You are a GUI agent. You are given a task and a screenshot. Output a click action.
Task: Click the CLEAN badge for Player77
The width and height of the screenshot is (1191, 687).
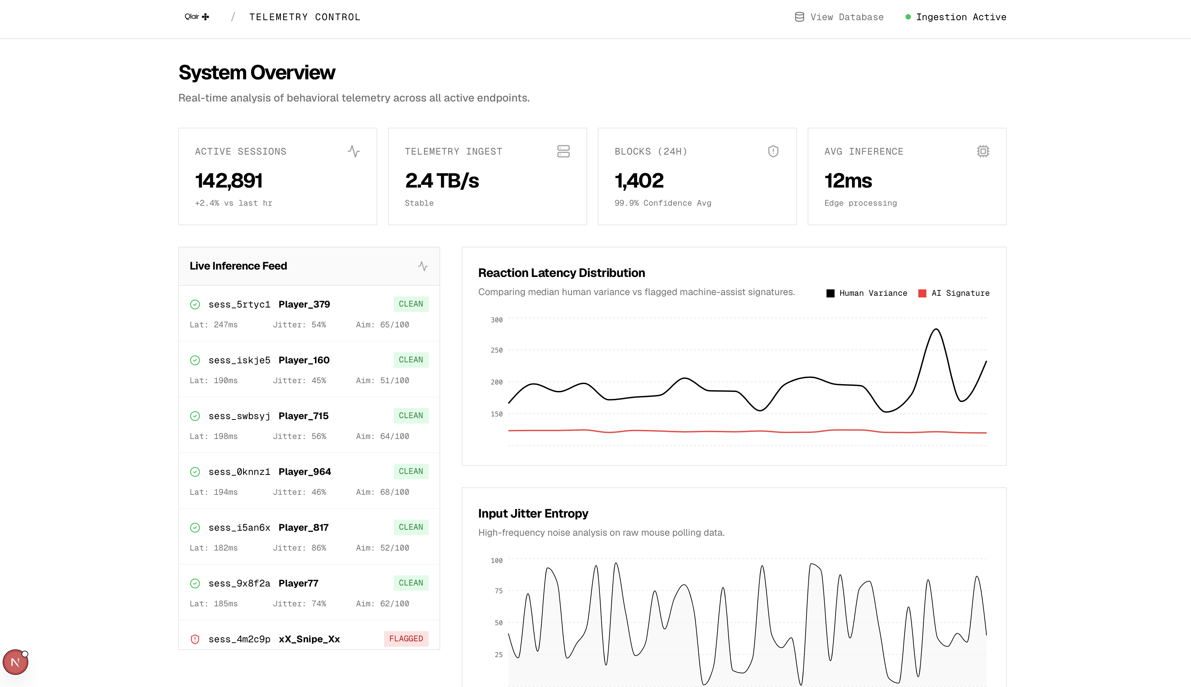point(411,583)
